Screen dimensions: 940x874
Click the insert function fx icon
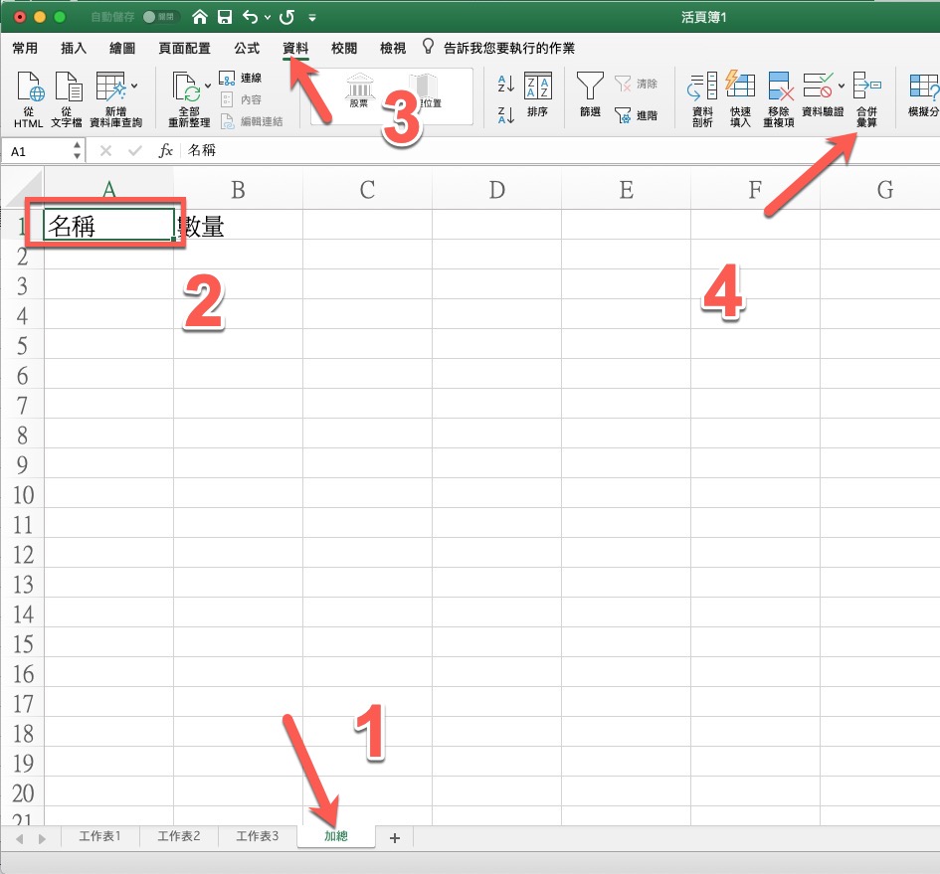click(165, 150)
